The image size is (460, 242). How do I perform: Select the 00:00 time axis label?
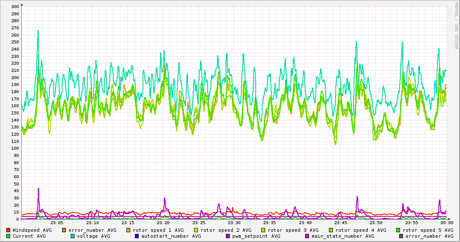point(446,222)
